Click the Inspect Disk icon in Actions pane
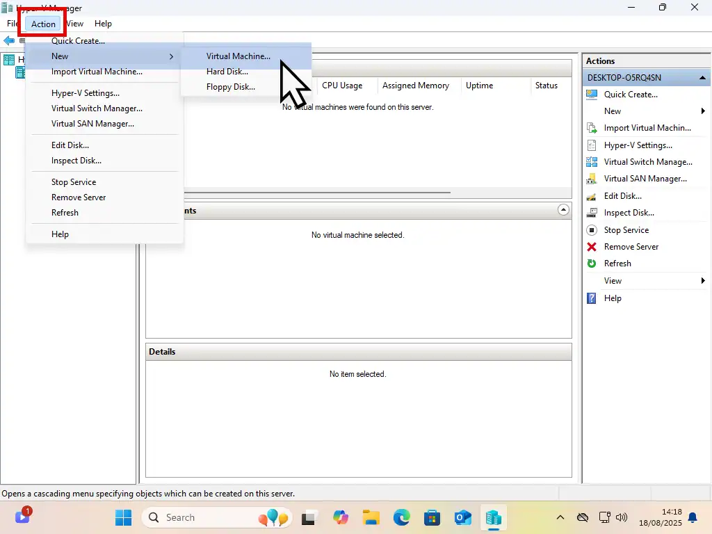Image resolution: width=712 pixels, height=534 pixels. 592,213
